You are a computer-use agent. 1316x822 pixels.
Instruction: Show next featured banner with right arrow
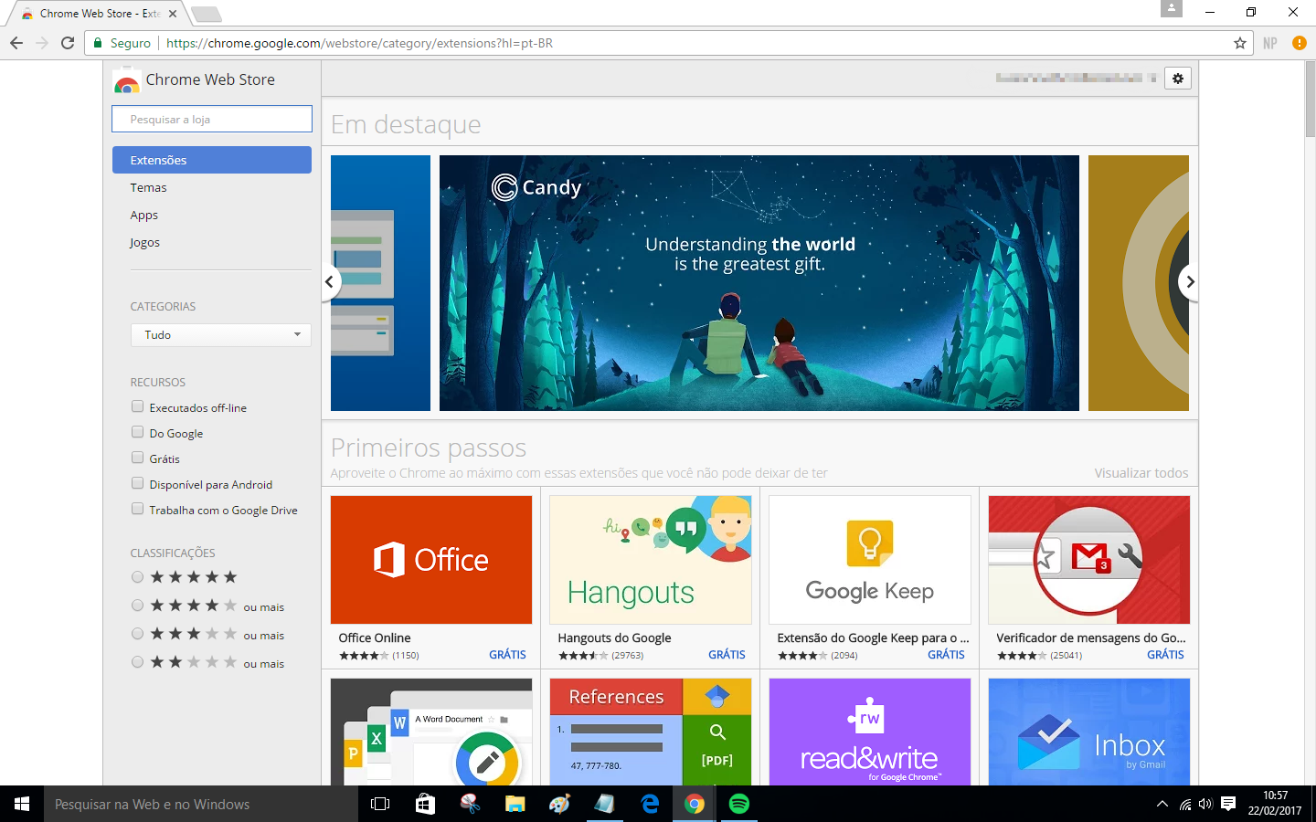tap(1189, 282)
